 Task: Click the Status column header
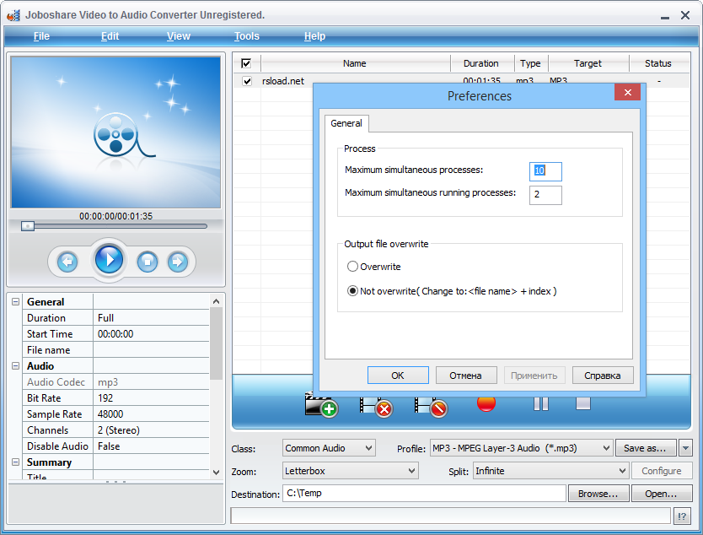tap(658, 63)
